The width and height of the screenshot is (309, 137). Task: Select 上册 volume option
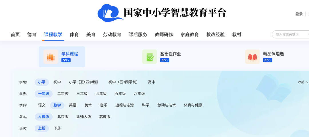(x=42, y=128)
